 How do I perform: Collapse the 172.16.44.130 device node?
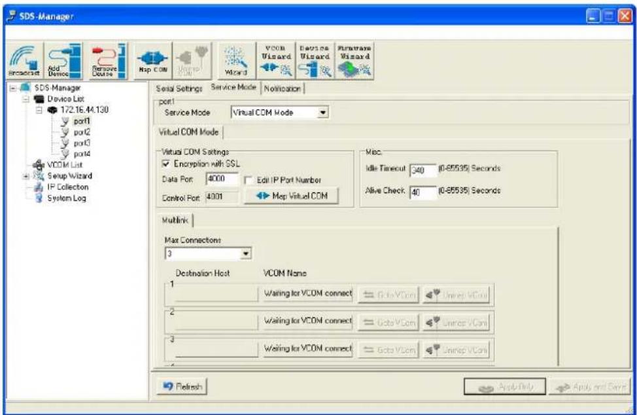(x=39, y=110)
